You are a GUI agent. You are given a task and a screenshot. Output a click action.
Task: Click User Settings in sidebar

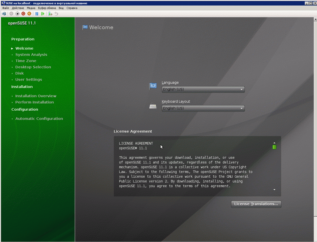click(x=29, y=79)
